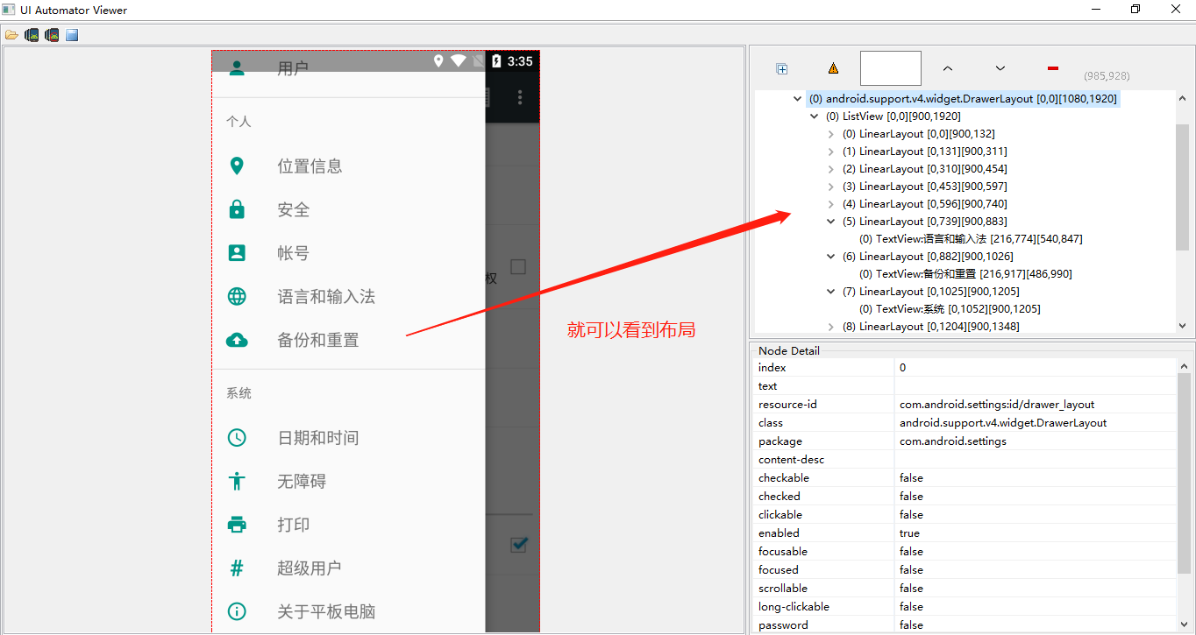Click the unchecked checkbox in device screenshot
The width and height of the screenshot is (1196, 635).
click(518, 266)
